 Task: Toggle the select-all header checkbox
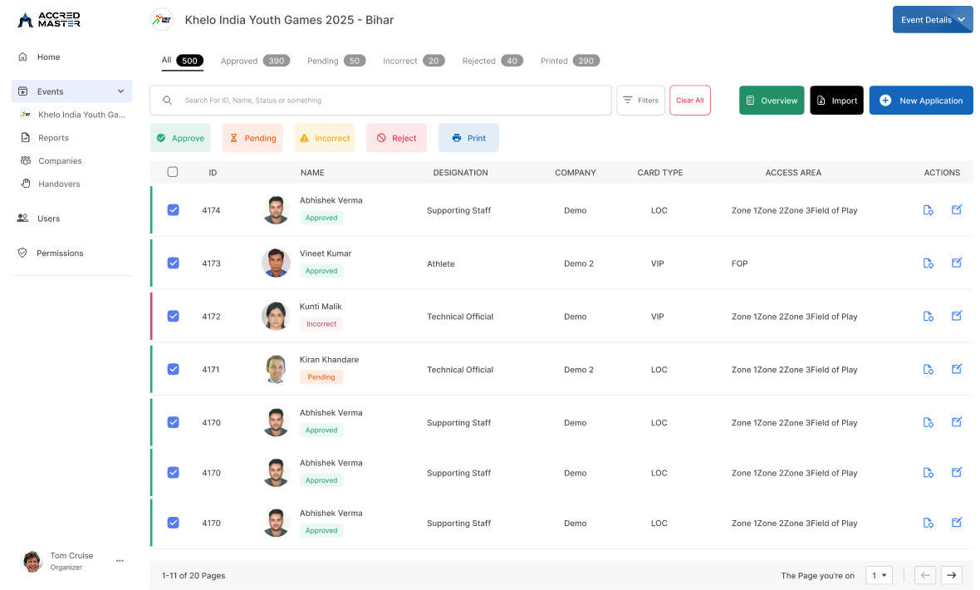point(173,172)
